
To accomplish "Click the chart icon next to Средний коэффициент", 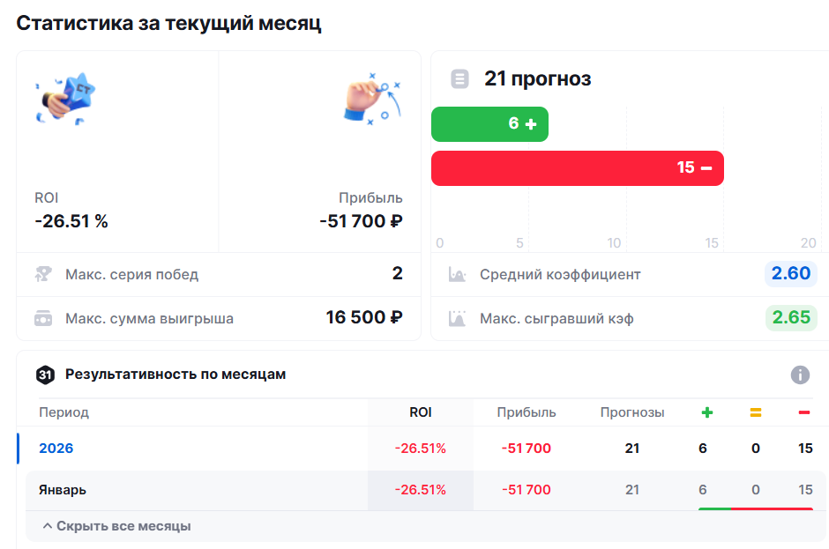I will pyautogui.click(x=456, y=273).
